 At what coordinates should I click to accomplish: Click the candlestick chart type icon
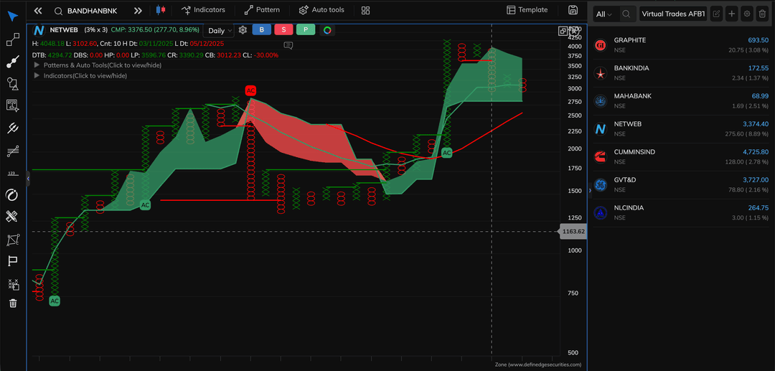point(159,10)
